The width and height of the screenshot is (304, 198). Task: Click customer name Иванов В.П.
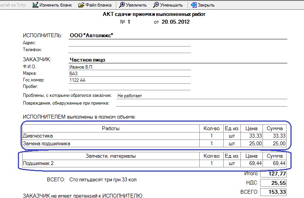[x=81, y=67]
